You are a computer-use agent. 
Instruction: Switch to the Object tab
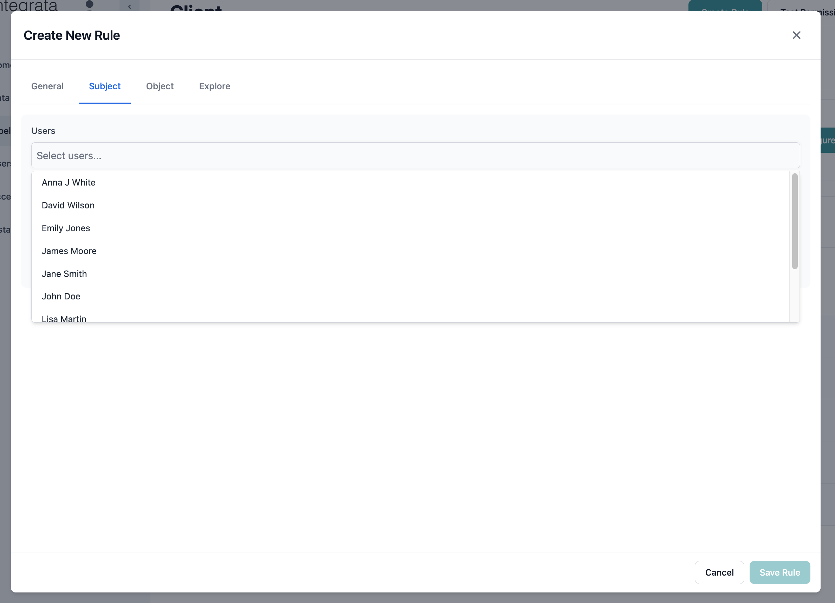click(x=160, y=86)
